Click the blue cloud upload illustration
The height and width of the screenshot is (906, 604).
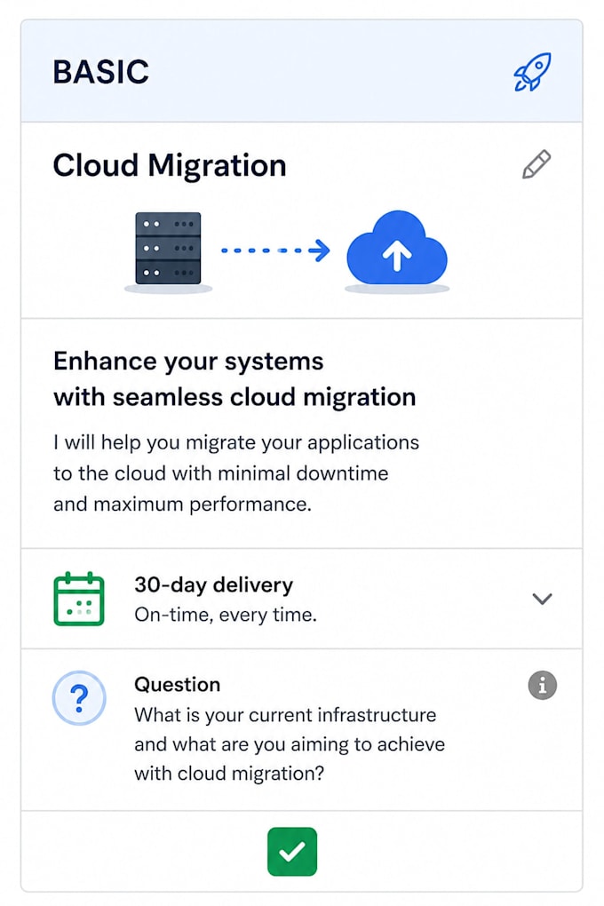[x=397, y=248]
